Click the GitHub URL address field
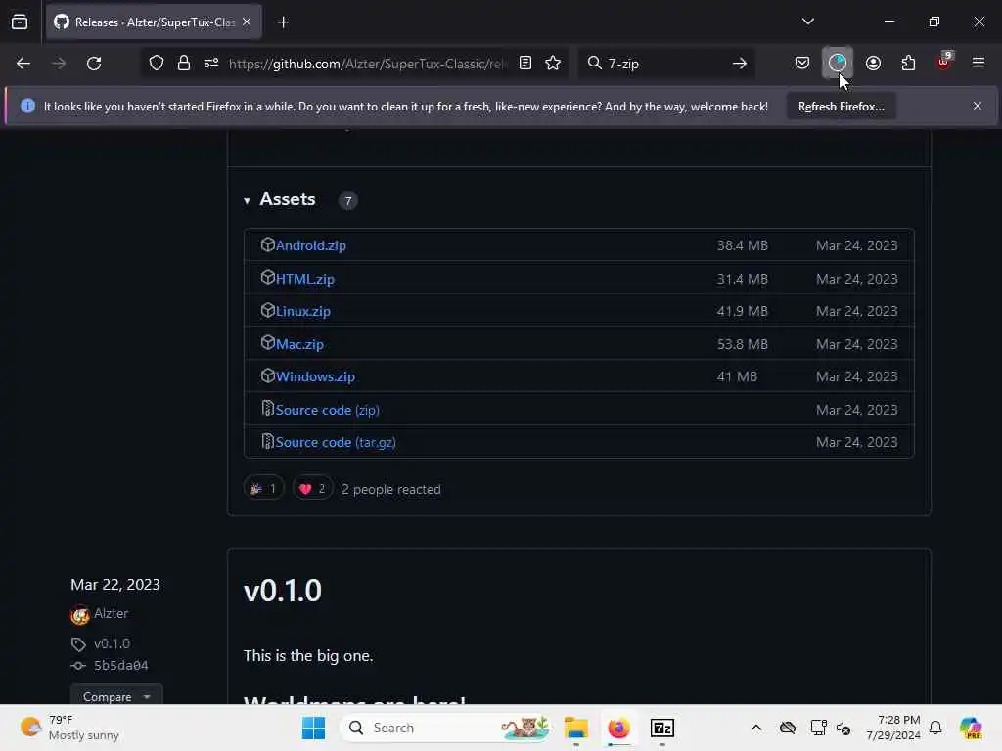The width and height of the screenshot is (1002, 751). (x=368, y=64)
